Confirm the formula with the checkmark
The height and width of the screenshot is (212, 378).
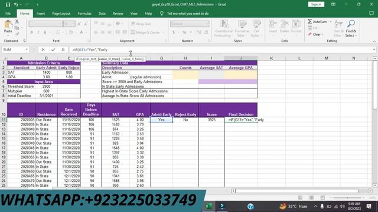(53, 49)
